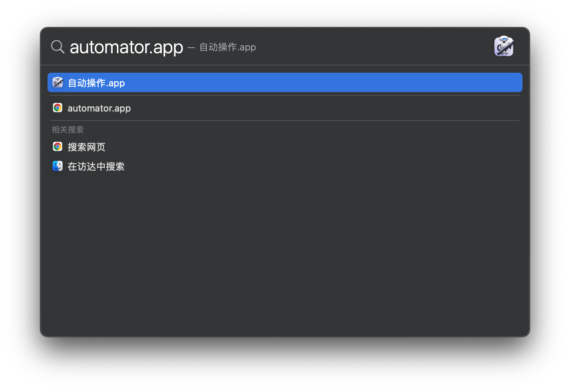Open the 自动操作.app top hit result

click(96, 83)
